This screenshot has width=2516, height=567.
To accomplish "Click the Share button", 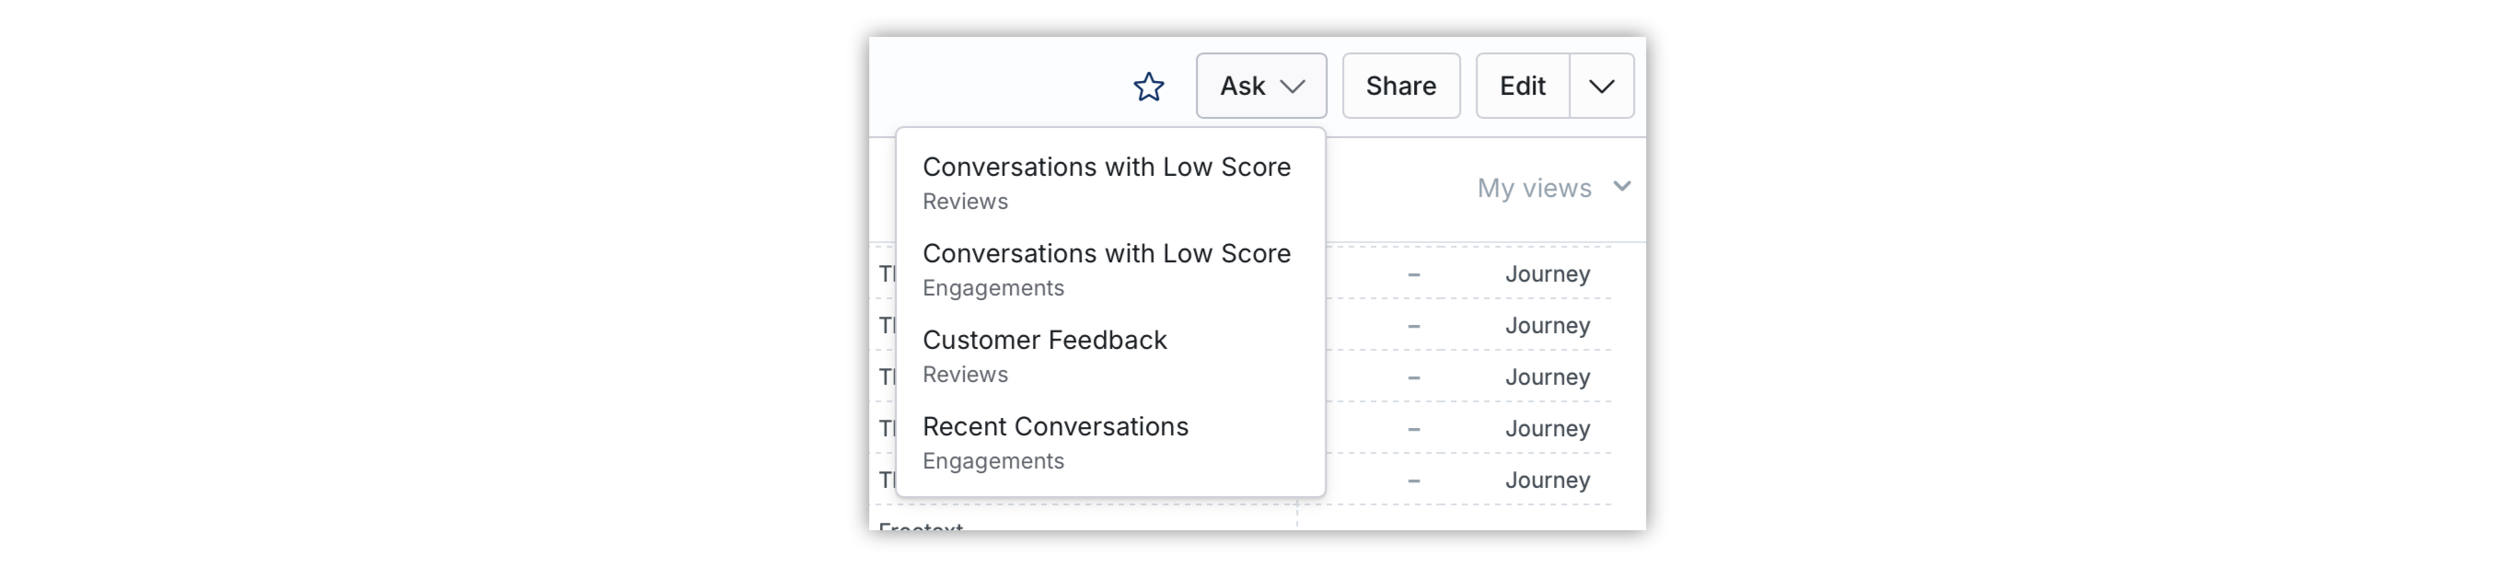I will 1400,86.
